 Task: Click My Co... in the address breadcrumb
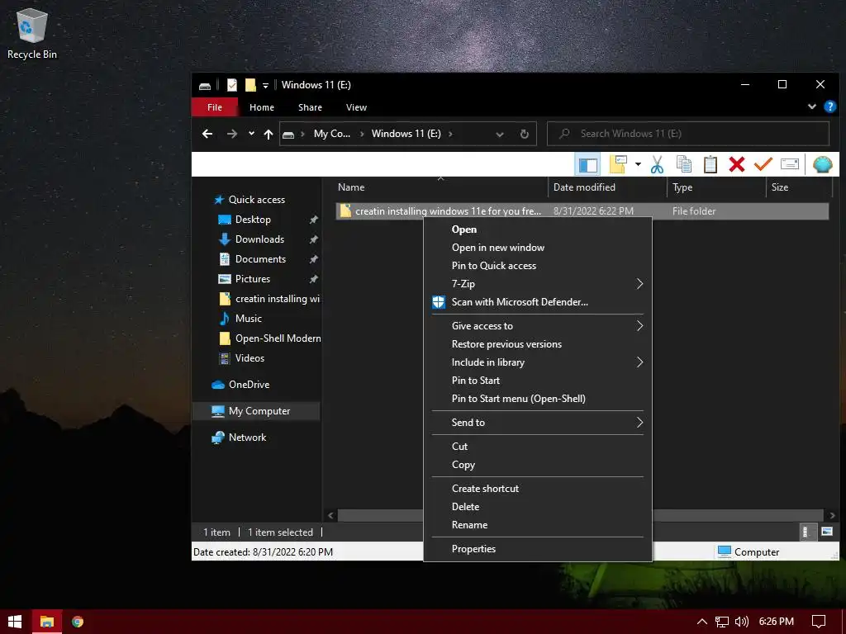332,134
